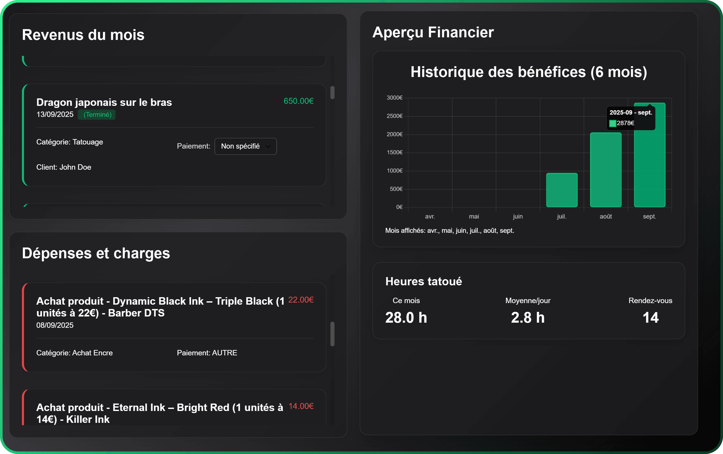Toggle the "(Terminé)" status badge
Screen dimensions: 723x454
coord(96,115)
